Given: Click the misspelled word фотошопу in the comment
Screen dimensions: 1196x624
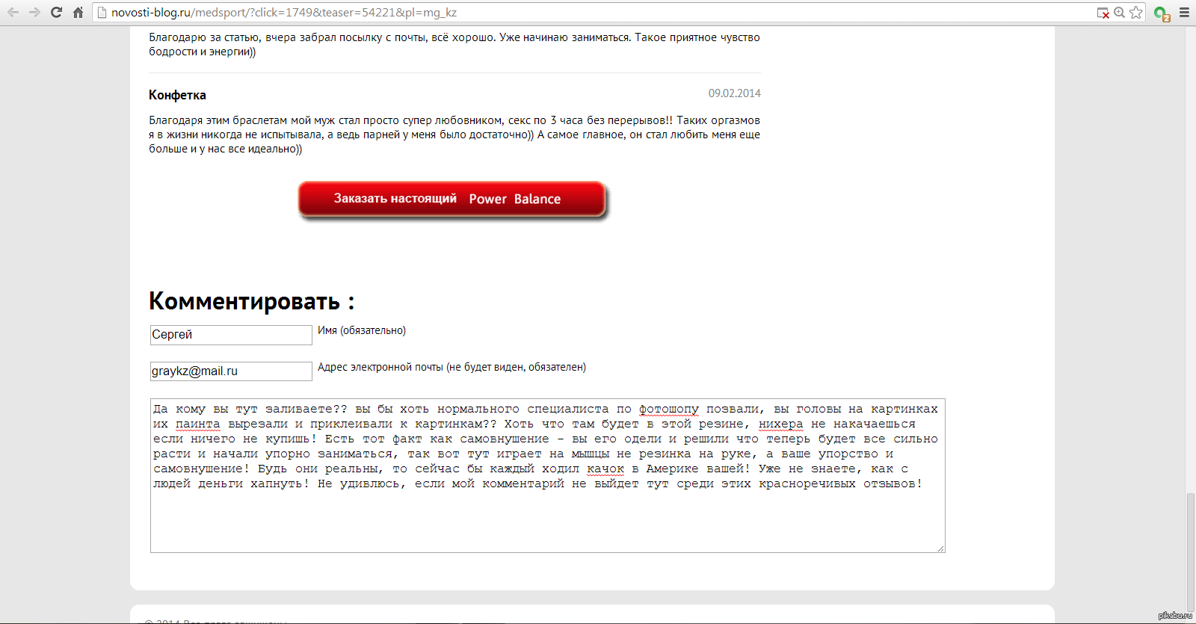Looking at the screenshot, I should coord(668,409).
